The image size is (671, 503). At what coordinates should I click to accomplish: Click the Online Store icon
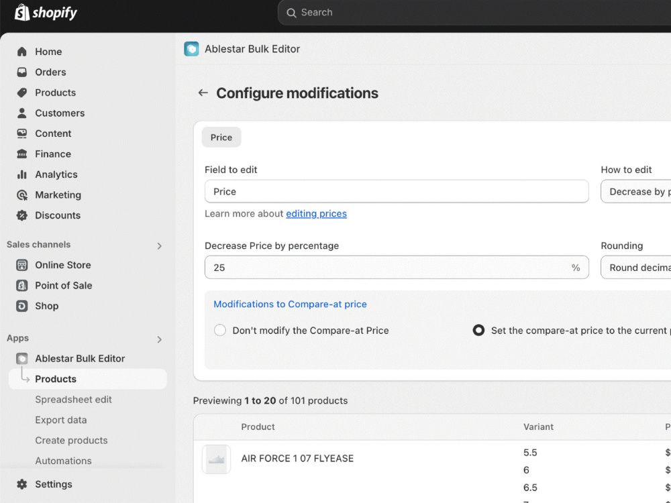pos(22,265)
